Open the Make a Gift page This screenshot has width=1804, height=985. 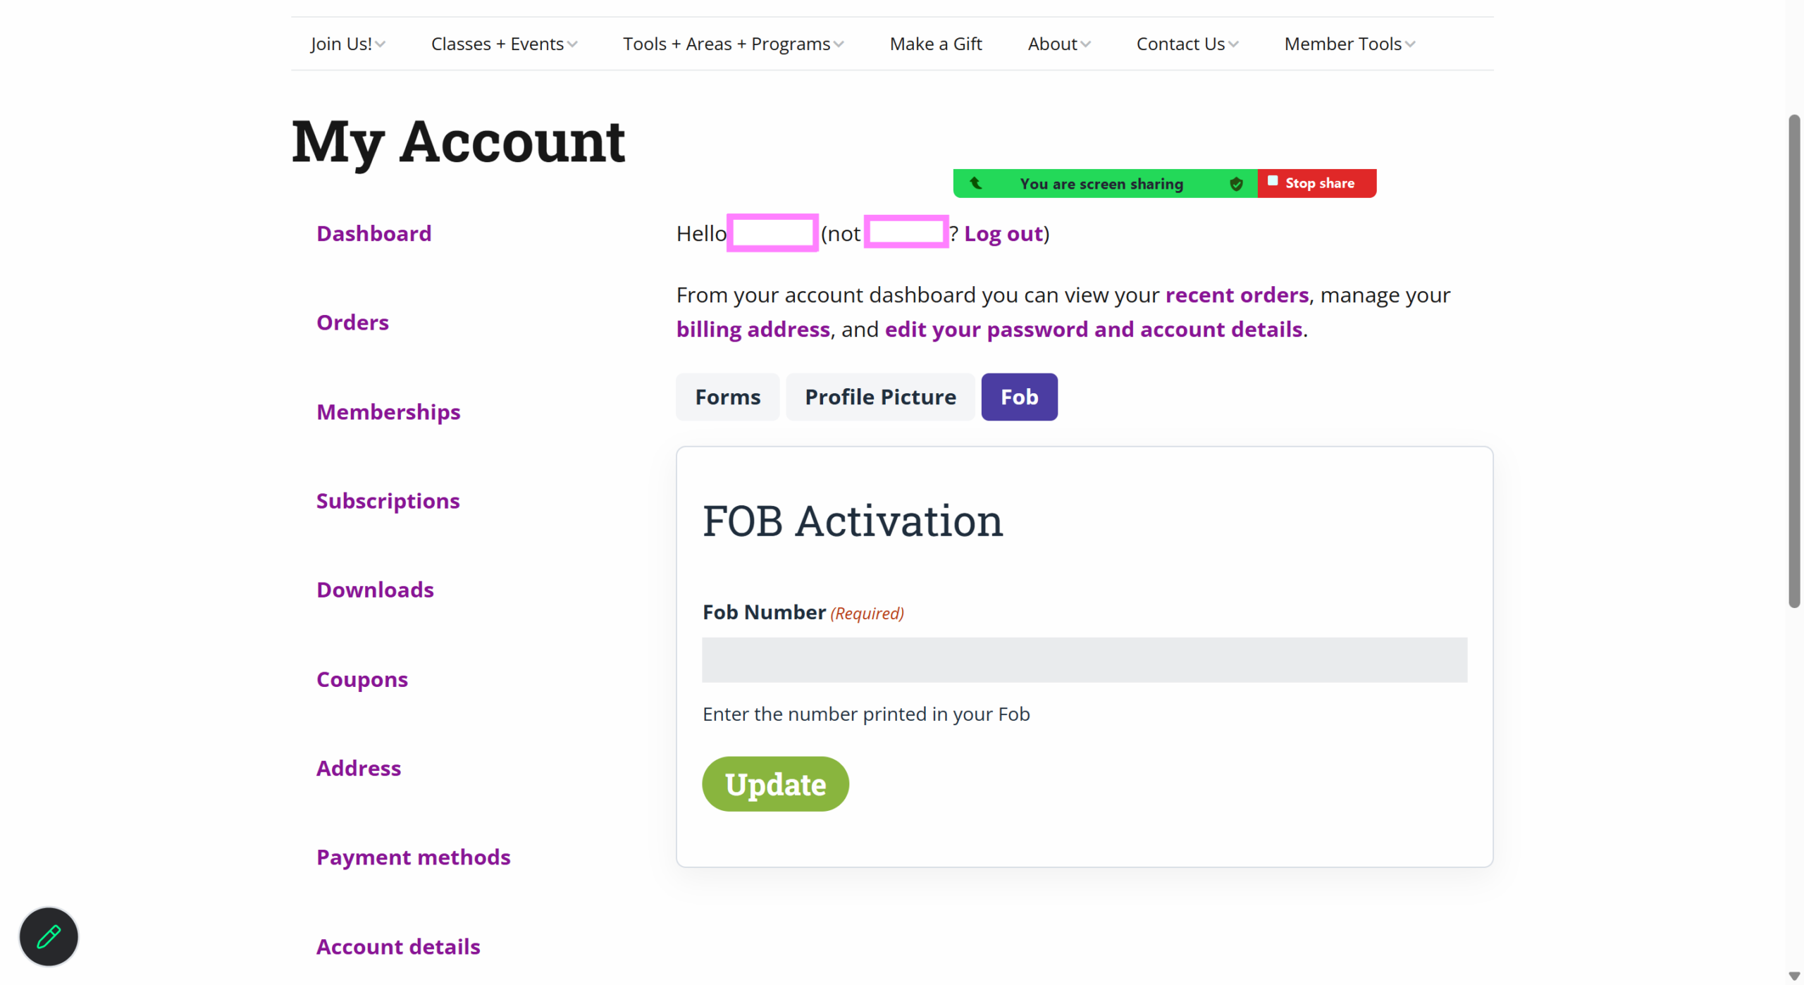935,44
